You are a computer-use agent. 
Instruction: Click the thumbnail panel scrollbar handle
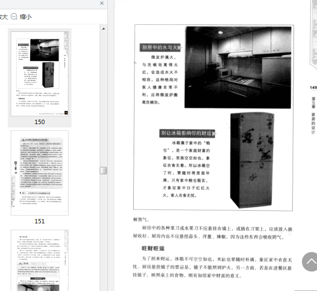pyautogui.click(x=103, y=170)
